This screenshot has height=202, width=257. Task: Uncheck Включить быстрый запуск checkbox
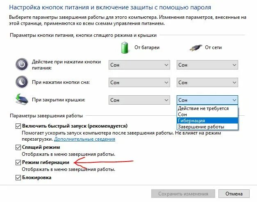18,126
